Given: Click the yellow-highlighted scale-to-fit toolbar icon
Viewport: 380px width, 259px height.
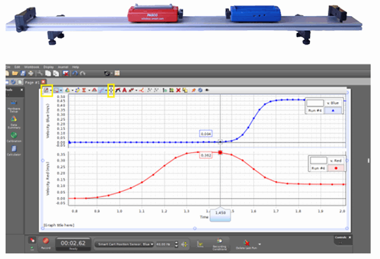Looking at the screenshot, I should (x=46, y=90).
